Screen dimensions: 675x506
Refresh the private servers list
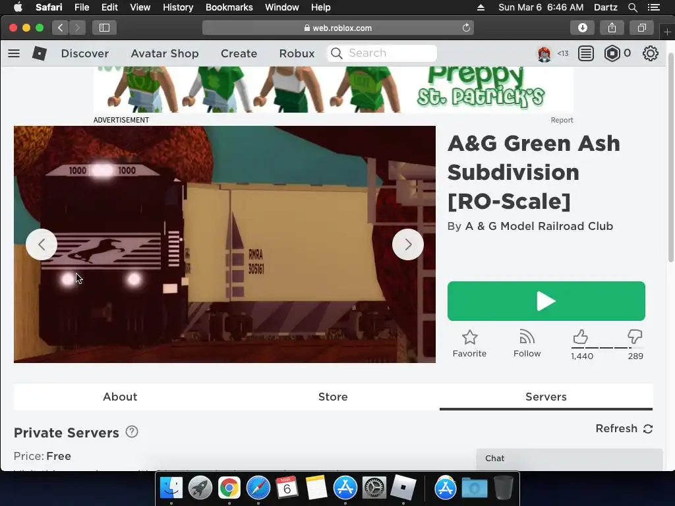[624, 428]
